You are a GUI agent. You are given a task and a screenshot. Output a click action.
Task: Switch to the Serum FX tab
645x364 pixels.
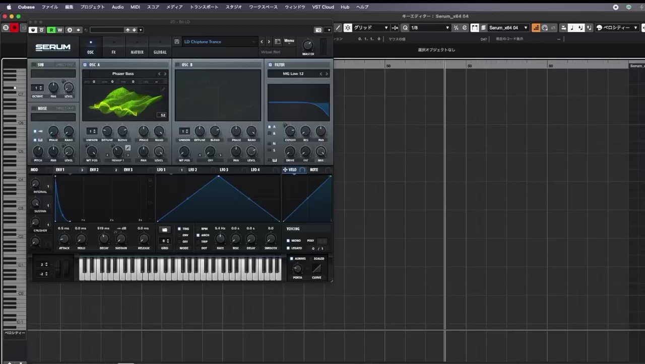point(113,47)
